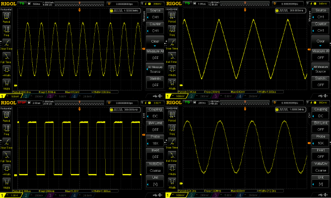The image size is (331, 198).
Task: Click the 500ns horizontal timebase readout
Action: click(35, 4)
